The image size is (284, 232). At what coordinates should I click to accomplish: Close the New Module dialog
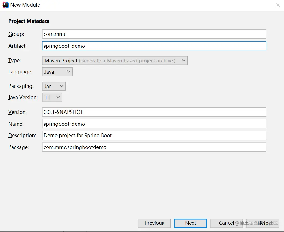click(x=278, y=5)
